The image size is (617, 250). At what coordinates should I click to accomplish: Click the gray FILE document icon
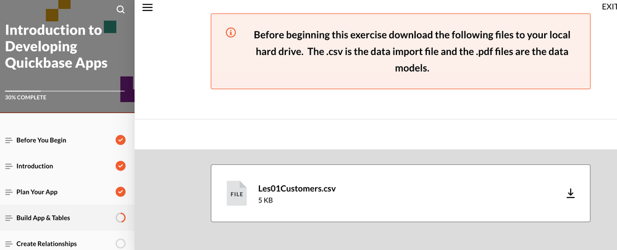click(237, 193)
